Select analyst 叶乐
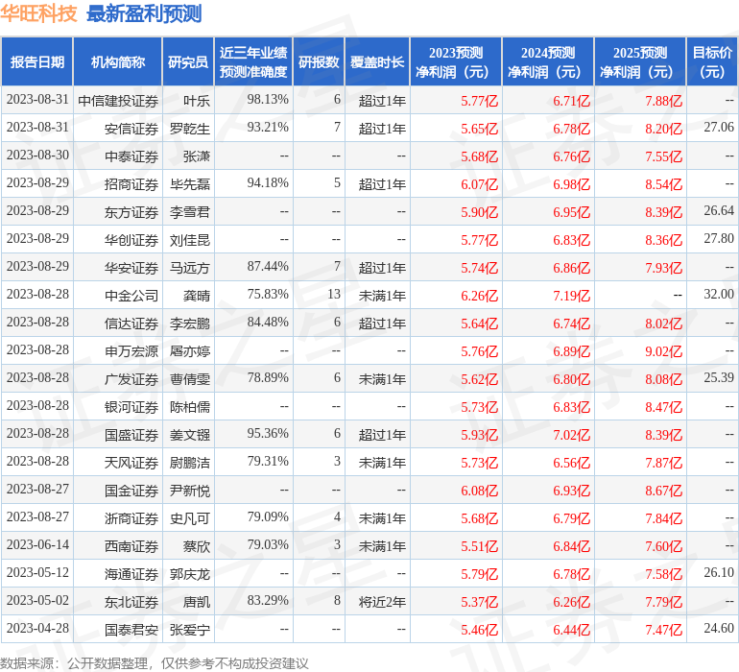 [197, 101]
